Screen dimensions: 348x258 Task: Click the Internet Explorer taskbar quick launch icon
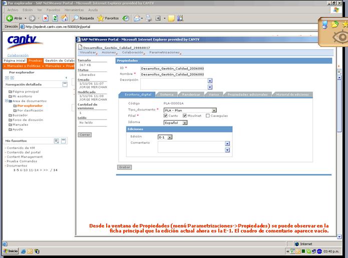(24, 251)
